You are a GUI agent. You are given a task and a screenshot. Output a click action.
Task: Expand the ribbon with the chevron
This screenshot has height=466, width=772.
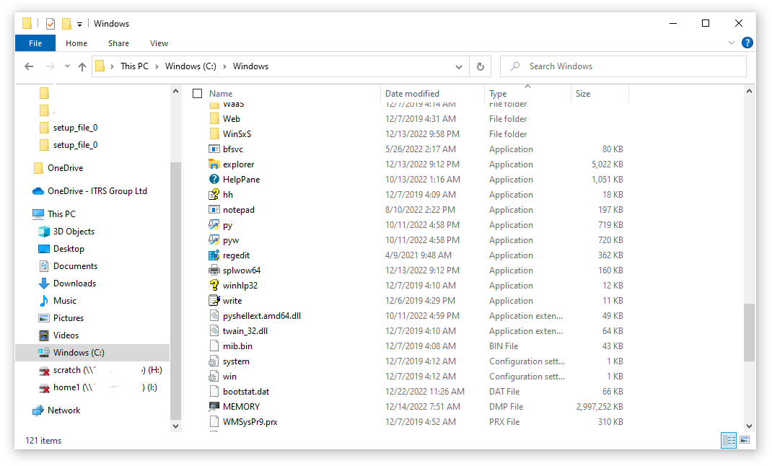click(732, 43)
